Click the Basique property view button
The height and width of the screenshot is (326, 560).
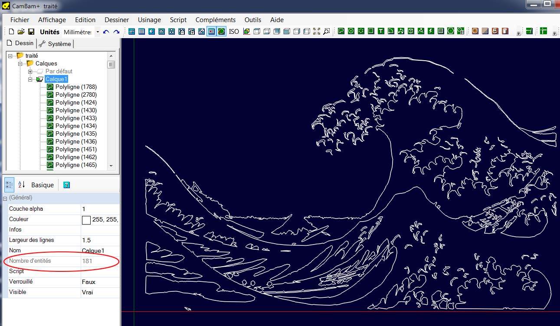(43, 185)
